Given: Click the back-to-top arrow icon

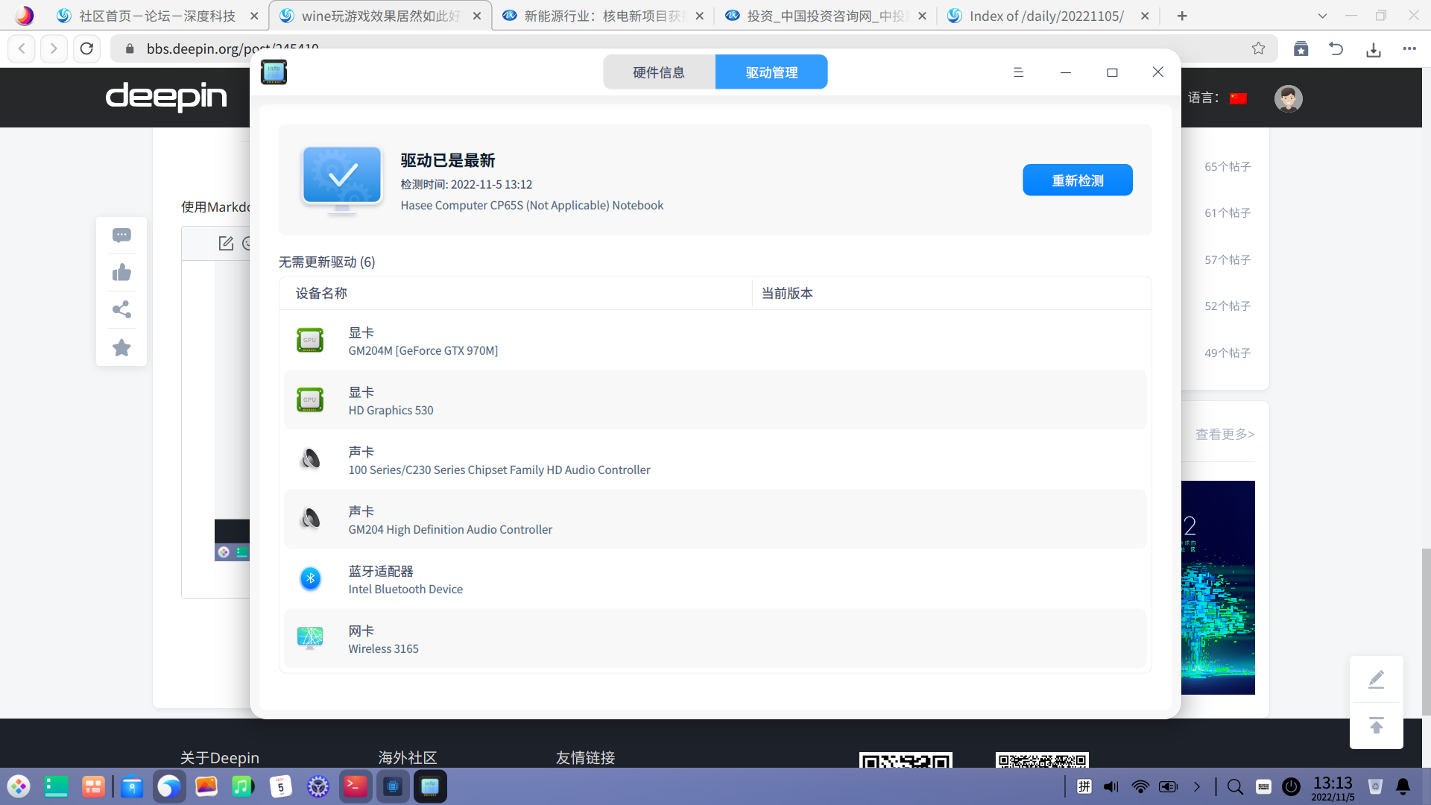Looking at the screenshot, I should [x=1376, y=725].
